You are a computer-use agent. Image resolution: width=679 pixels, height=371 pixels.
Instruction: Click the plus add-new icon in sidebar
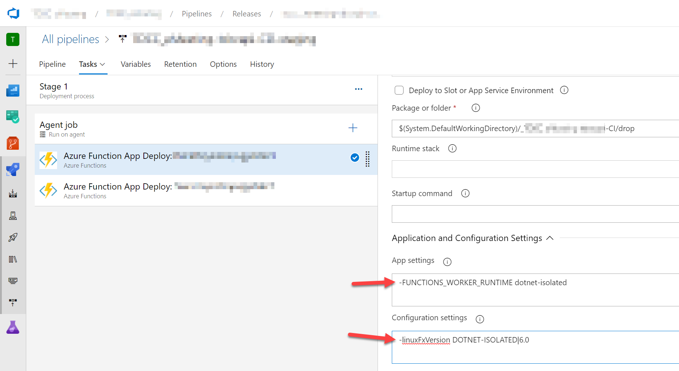[x=13, y=64]
